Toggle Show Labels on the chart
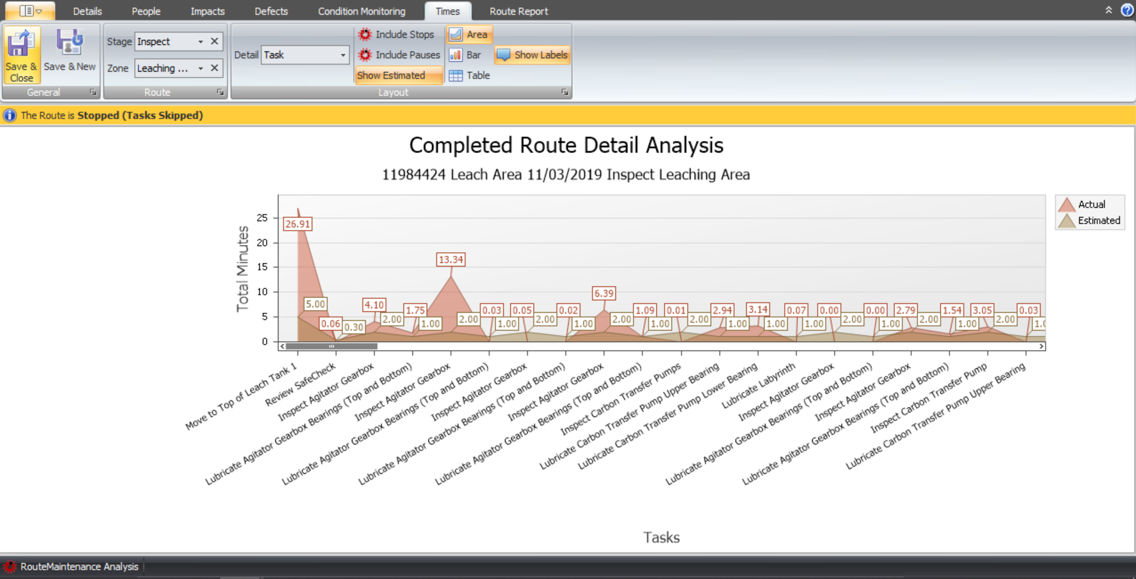This screenshot has height=579, width=1136. click(x=532, y=55)
